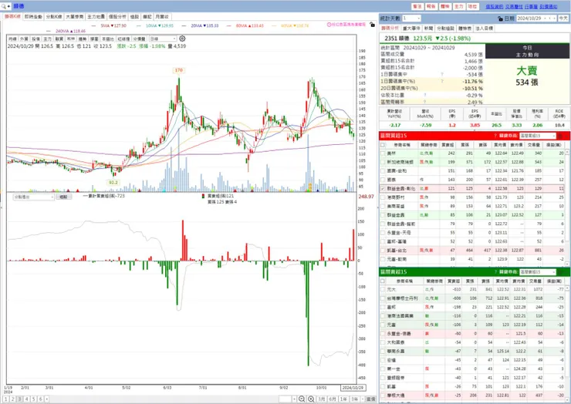Click help icon in red 區間買超15 header
571x404 pixels.
(495, 136)
